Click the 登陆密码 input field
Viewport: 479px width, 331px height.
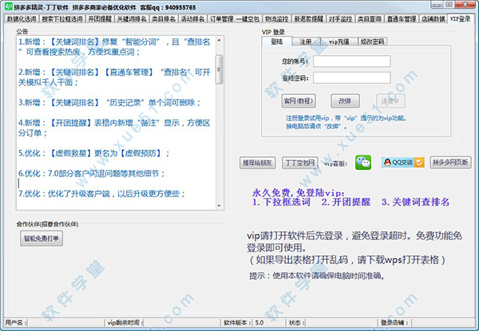click(351, 77)
